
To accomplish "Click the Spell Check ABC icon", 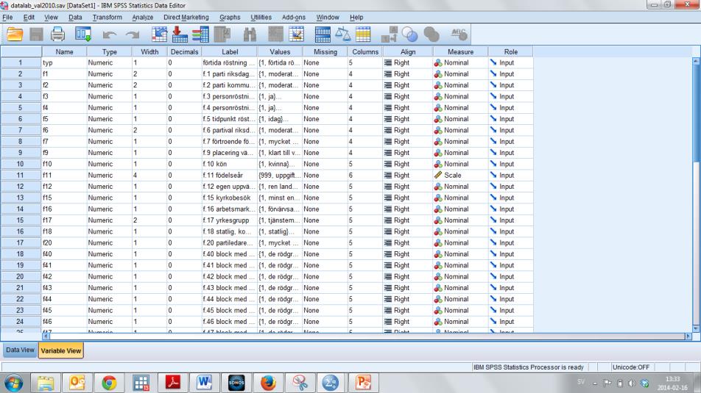I will [x=459, y=35].
